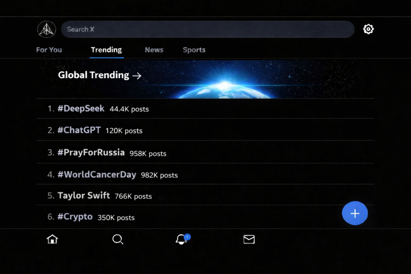Switch to the For You tab

pyautogui.click(x=49, y=50)
